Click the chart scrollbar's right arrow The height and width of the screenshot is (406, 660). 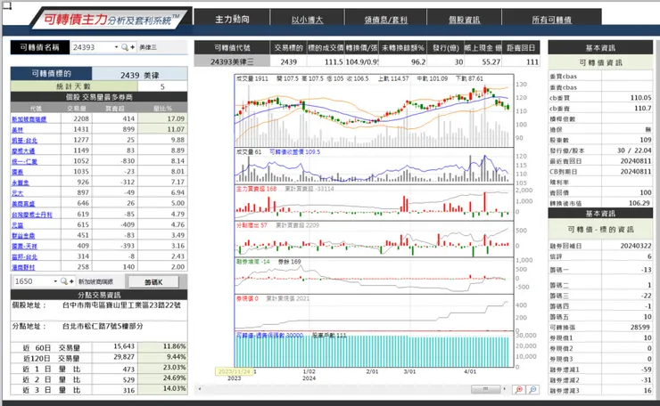(504, 389)
